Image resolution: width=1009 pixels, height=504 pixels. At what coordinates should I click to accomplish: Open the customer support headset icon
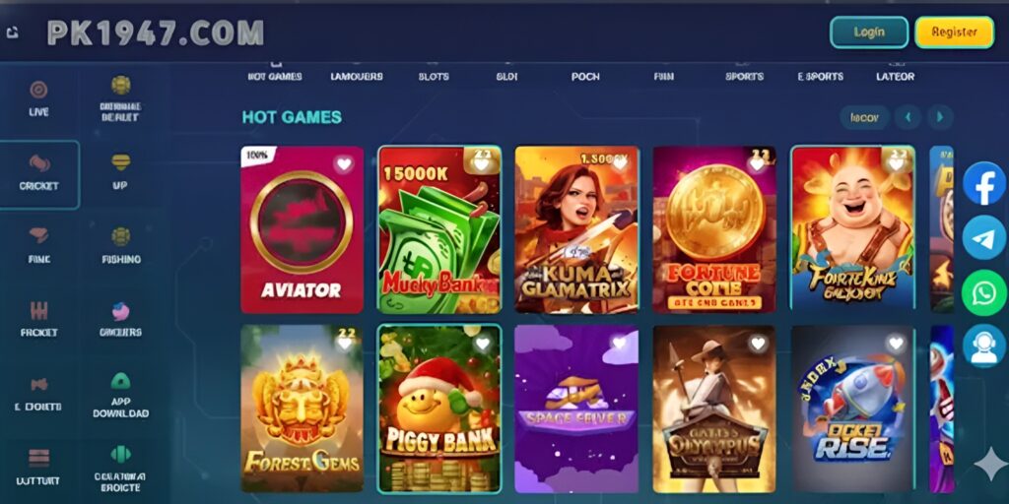click(984, 346)
